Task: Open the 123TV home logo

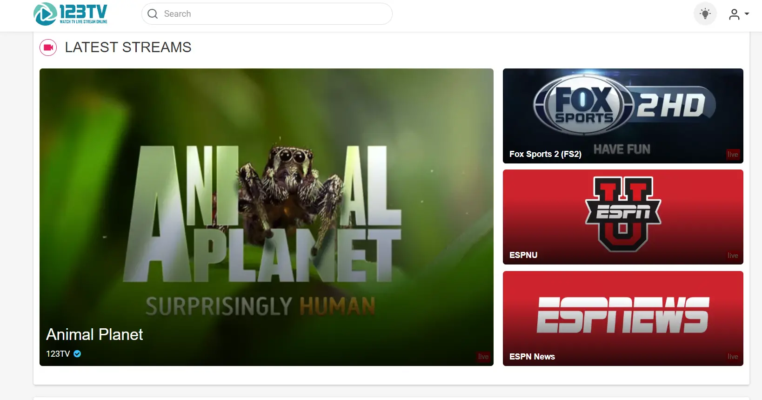Action: (71, 14)
